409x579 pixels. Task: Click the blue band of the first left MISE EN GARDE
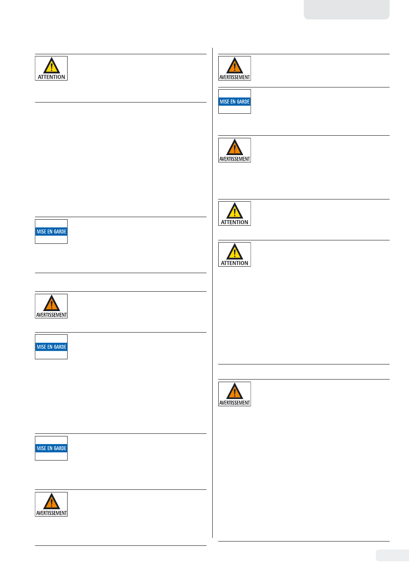tap(51, 232)
